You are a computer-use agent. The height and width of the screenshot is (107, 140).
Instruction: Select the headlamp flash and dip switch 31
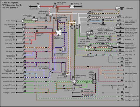tap(51, 71)
